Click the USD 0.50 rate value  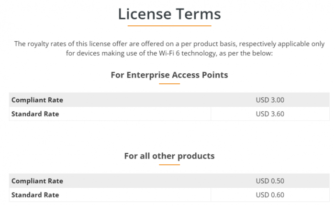(x=270, y=181)
